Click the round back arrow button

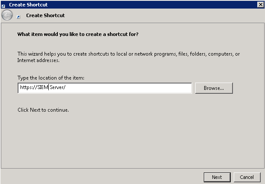tap(7, 15)
